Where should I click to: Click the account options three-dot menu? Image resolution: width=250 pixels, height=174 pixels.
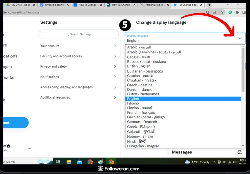pyautogui.click(x=29, y=148)
